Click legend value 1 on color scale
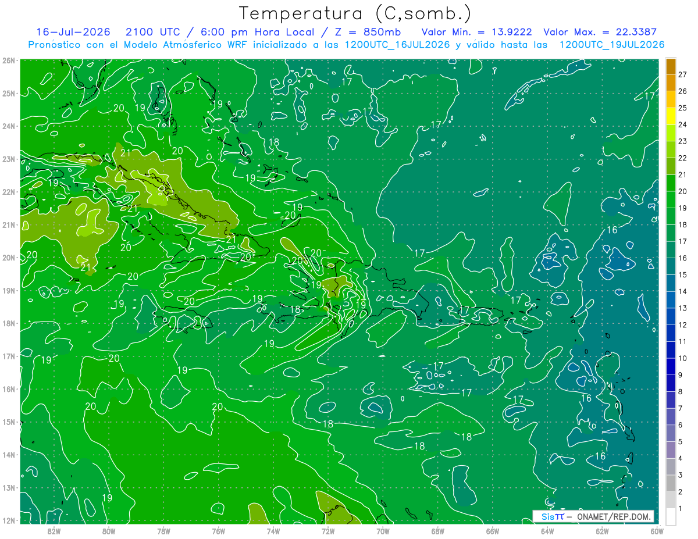The image size is (698, 539). pyautogui.click(x=681, y=509)
